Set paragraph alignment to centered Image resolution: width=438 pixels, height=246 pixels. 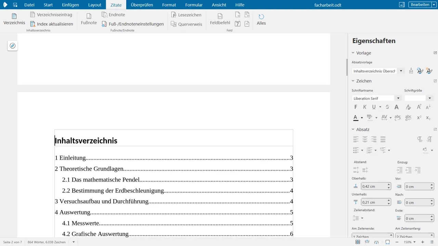click(365, 139)
